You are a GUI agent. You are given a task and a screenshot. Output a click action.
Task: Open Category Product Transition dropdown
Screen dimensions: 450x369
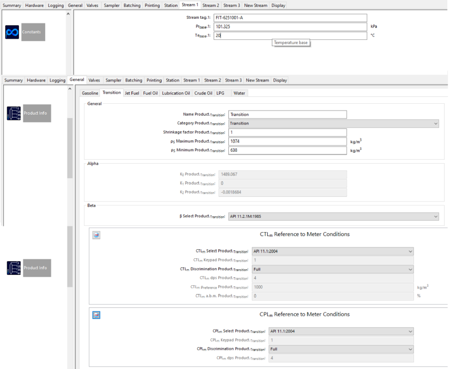334,124
